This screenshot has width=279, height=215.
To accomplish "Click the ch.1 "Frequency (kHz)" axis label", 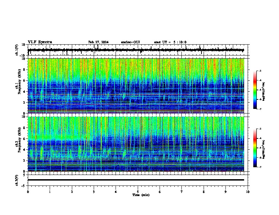I will 19,82.
